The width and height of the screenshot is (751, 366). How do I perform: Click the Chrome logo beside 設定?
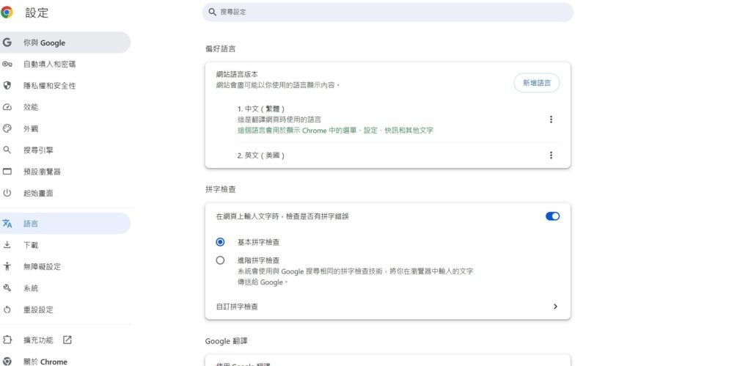pos(7,13)
